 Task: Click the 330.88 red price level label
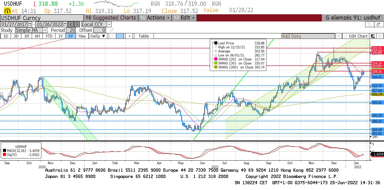pos(377,52)
